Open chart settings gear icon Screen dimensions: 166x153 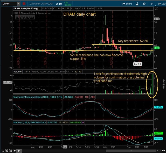(144, 4)
